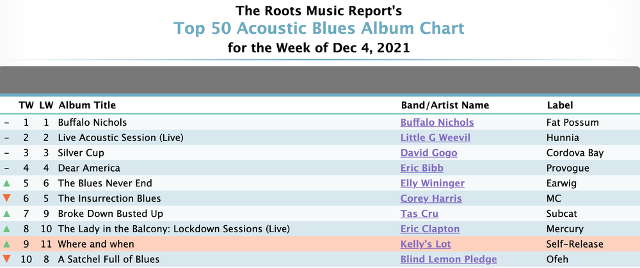Click red down arrow beside The Insurrection Blues

[6, 198]
